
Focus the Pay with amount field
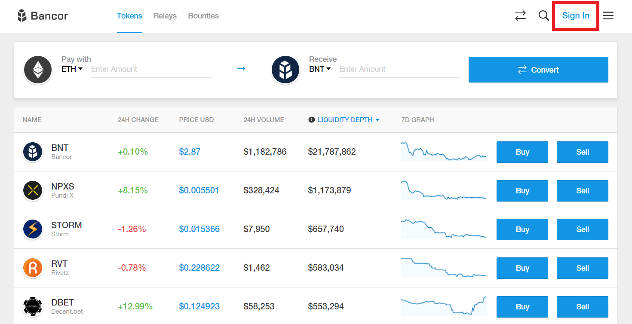[x=152, y=69]
